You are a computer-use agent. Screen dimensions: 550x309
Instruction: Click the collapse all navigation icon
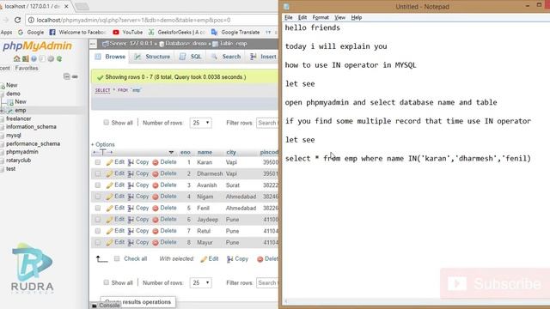[67, 76]
